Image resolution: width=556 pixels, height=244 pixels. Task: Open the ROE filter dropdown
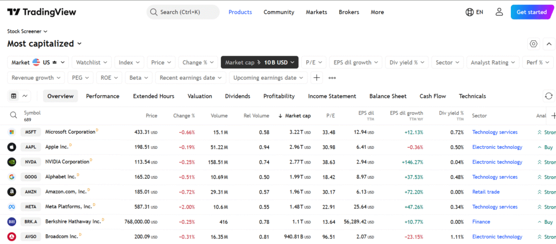tap(109, 78)
